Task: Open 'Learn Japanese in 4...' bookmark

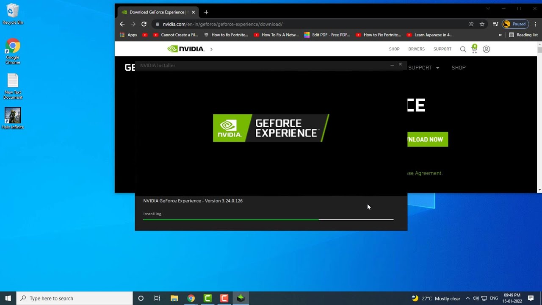Action: [429, 35]
